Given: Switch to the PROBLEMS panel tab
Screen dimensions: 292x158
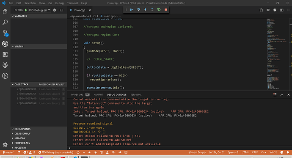Looking at the screenshot, I should coord(80,94).
